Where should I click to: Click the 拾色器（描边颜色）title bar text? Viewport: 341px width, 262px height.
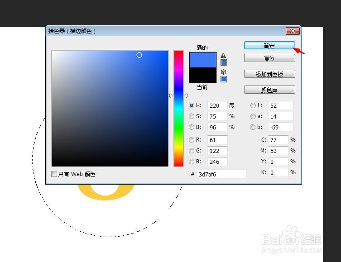pos(72,31)
